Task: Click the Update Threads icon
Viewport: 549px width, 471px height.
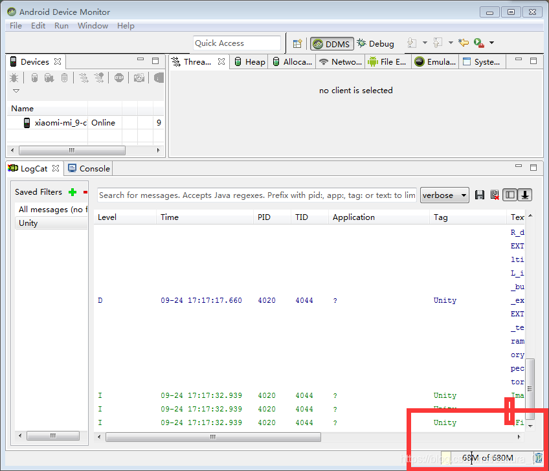Action: click(84, 78)
